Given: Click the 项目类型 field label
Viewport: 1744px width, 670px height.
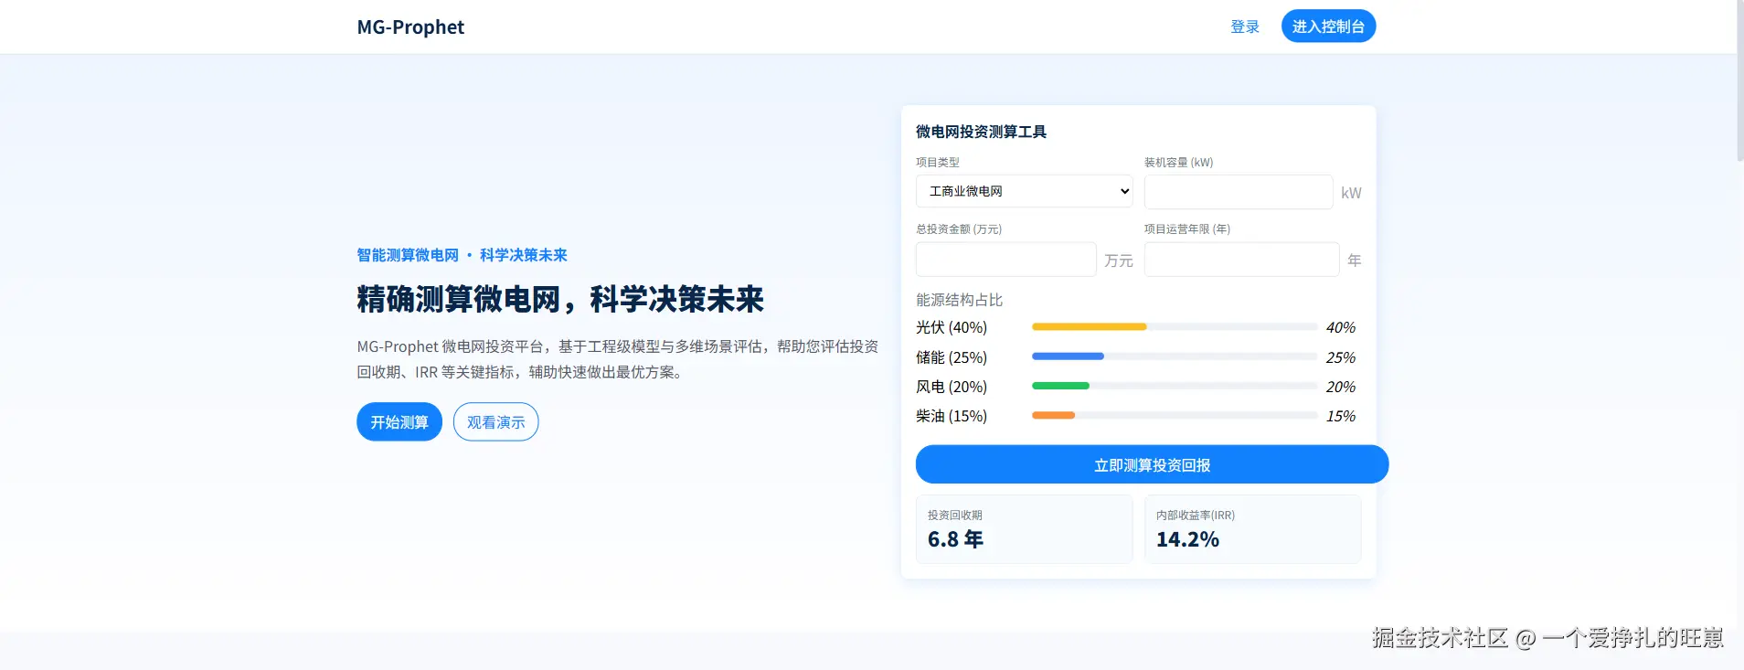Looking at the screenshot, I should pyautogui.click(x=938, y=162).
